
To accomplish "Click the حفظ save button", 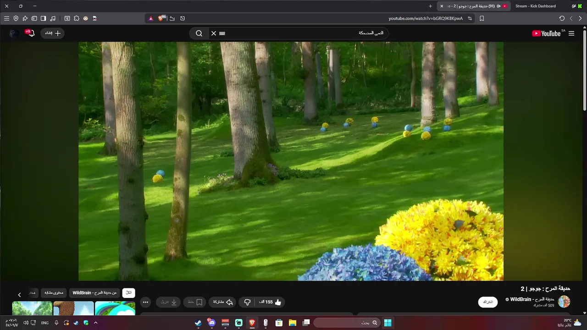I will (x=195, y=302).
